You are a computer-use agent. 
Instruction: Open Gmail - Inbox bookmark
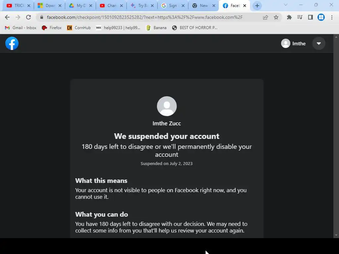click(21, 28)
